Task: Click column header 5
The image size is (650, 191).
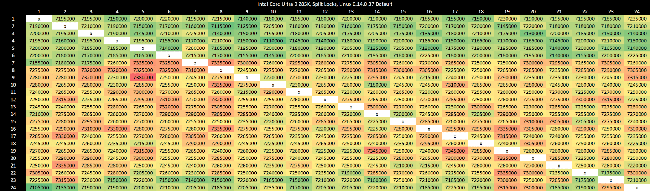Action: click(x=143, y=11)
